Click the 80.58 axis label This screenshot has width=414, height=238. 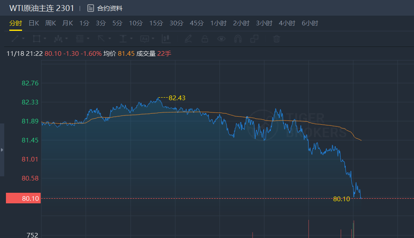coord(30,178)
